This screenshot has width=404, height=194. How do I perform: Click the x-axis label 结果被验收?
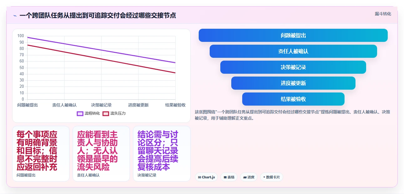pyautogui.click(x=175, y=105)
